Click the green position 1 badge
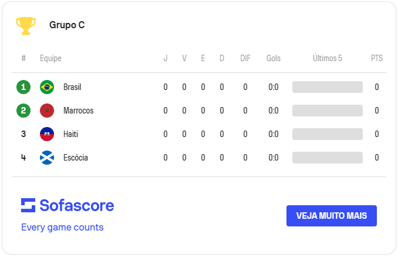Screen dimensions: 398x257 [x=23, y=87]
